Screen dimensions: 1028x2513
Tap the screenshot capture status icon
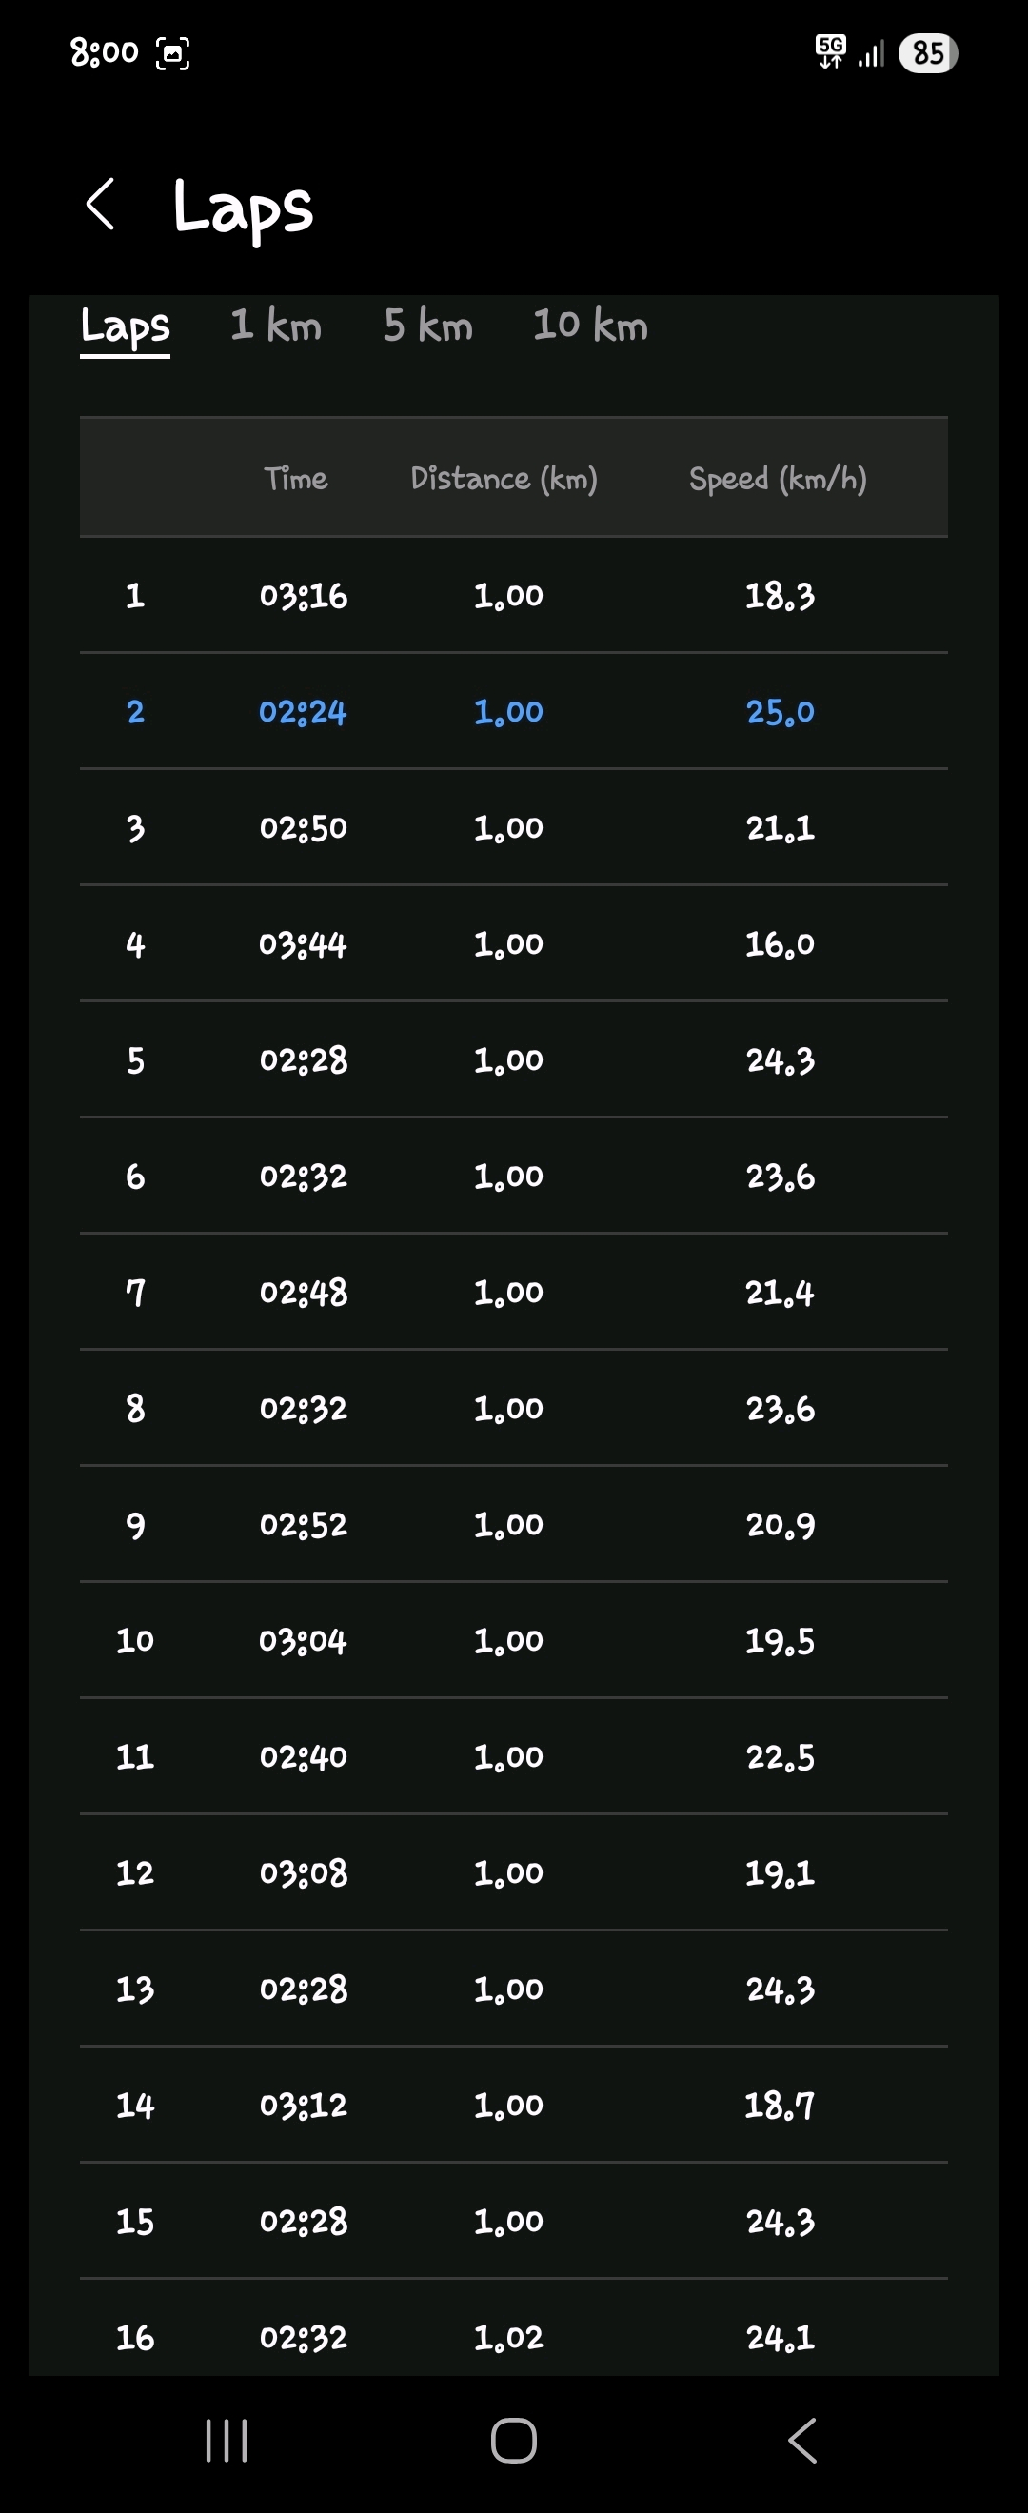coord(173,52)
